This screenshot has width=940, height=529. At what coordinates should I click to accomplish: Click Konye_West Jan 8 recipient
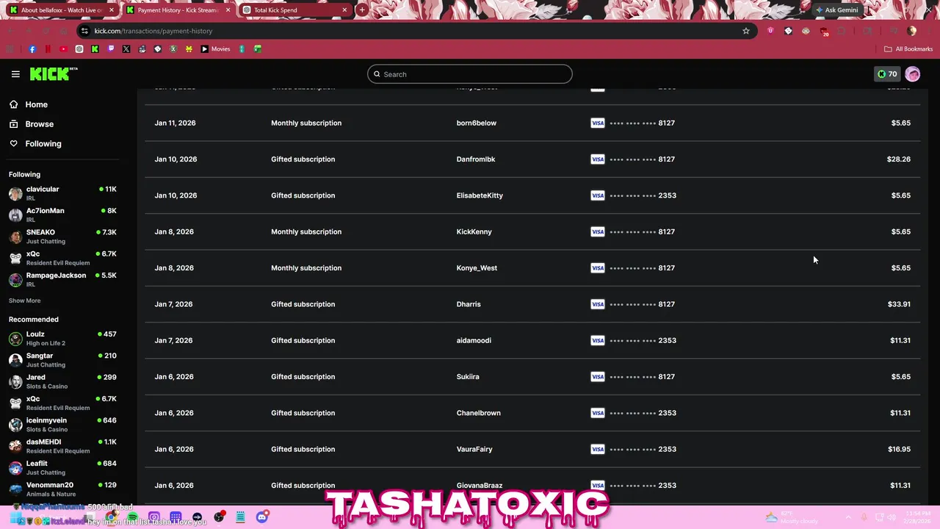[477, 268]
